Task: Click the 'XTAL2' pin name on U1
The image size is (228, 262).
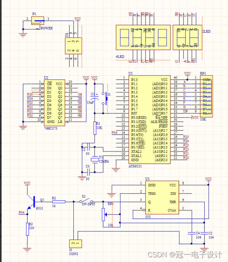Action: tap(136, 152)
